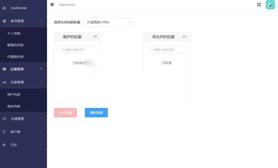Open 用户列表 menu item

(x=14, y=95)
